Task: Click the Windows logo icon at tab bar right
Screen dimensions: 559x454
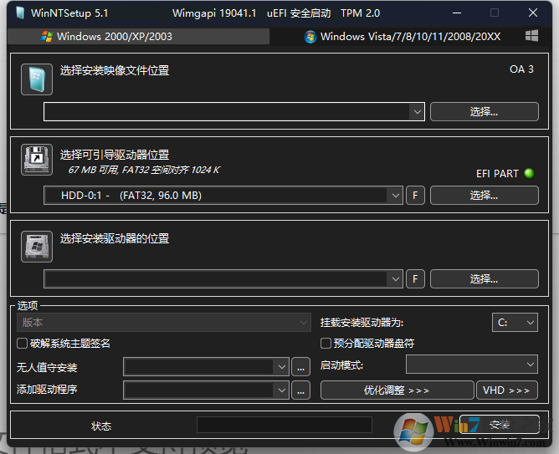Action: tap(531, 36)
